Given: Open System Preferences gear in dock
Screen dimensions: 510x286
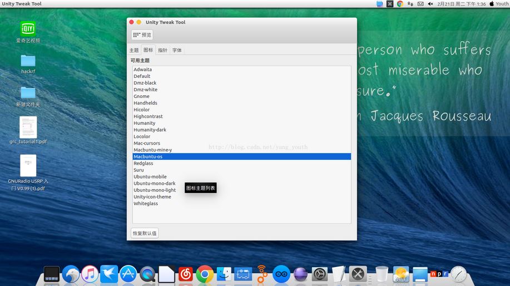Looking at the screenshot, I should click(319, 275).
